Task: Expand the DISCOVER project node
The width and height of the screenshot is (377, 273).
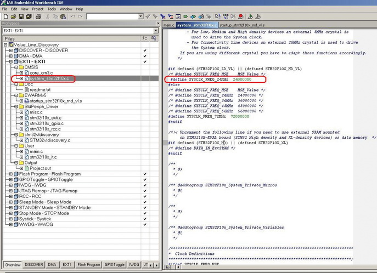Action: 11,50
